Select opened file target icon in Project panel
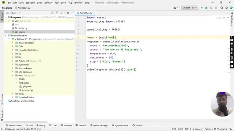Viewport: 234px width, 131px height. click(52, 13)
